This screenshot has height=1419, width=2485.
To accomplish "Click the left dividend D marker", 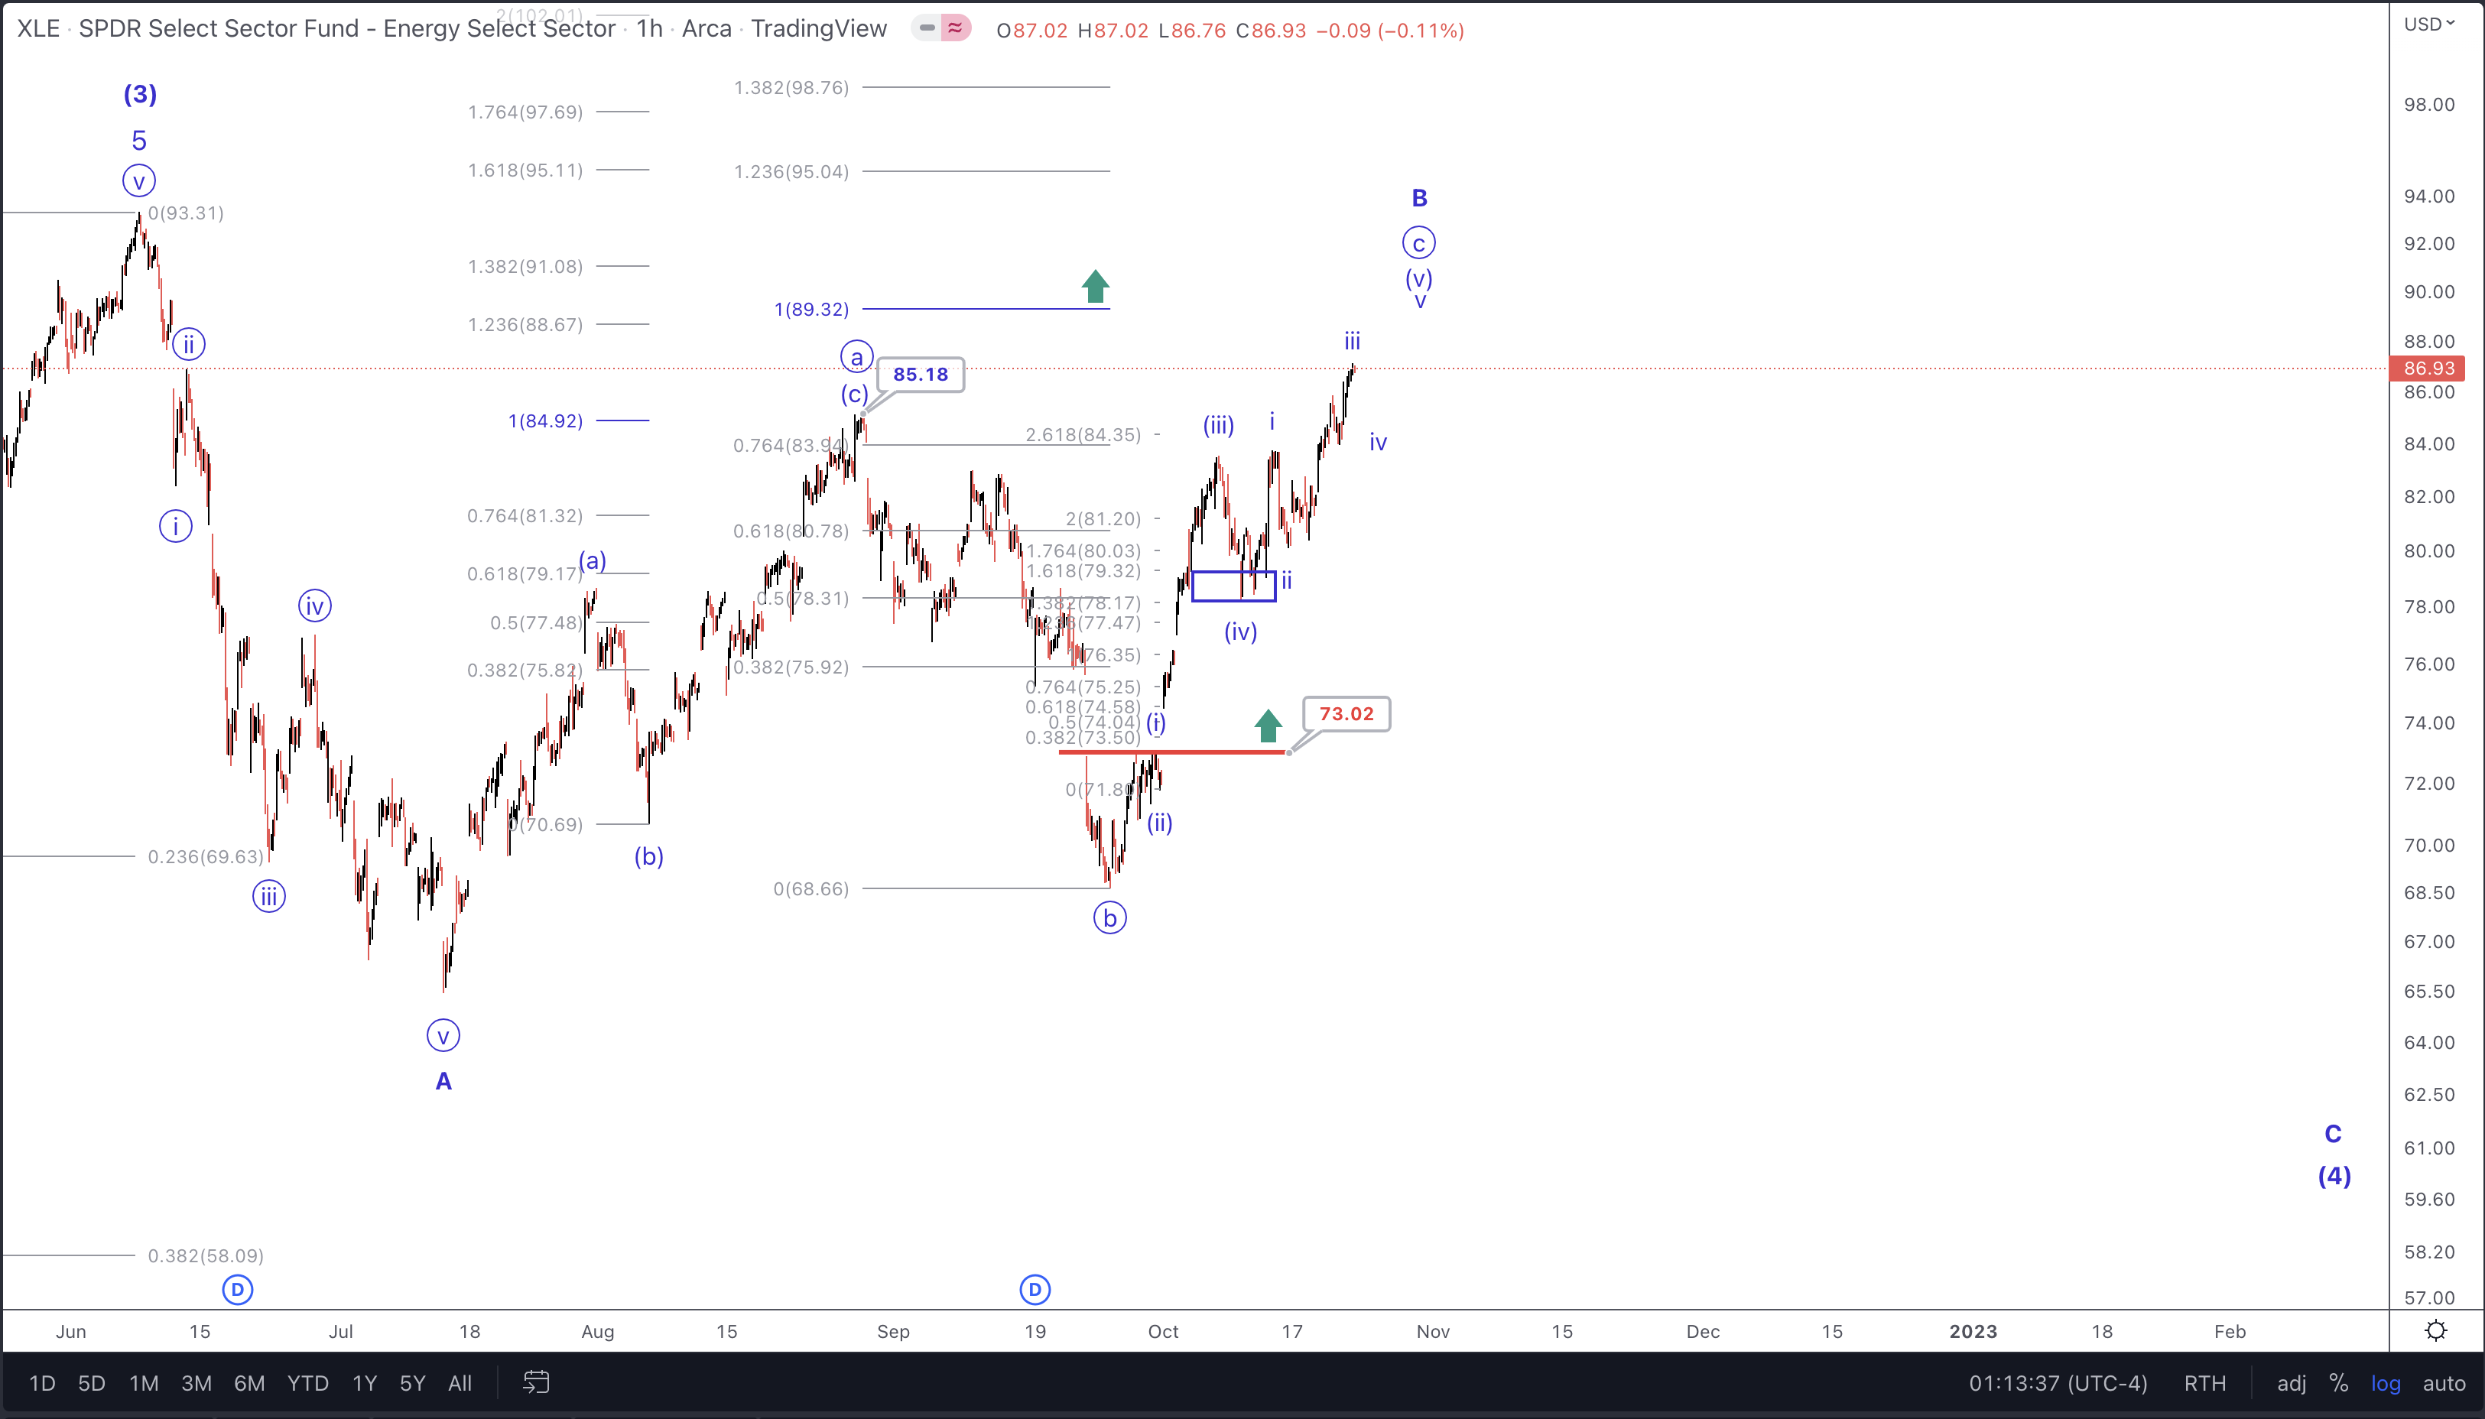I will tap(238, 1289).
